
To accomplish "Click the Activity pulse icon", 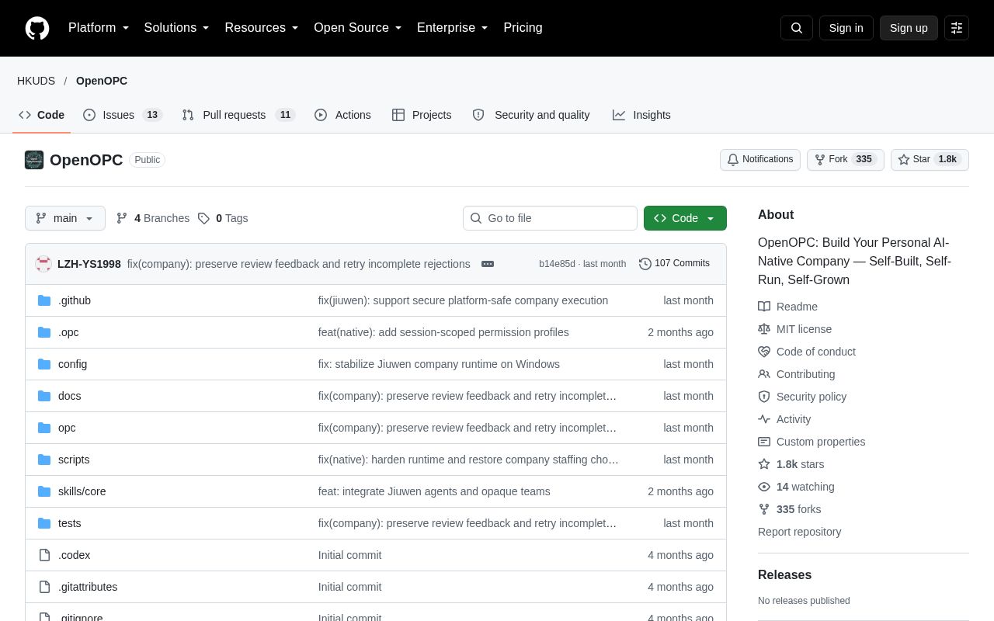I will pyautogui.click(x=764, y=419).
